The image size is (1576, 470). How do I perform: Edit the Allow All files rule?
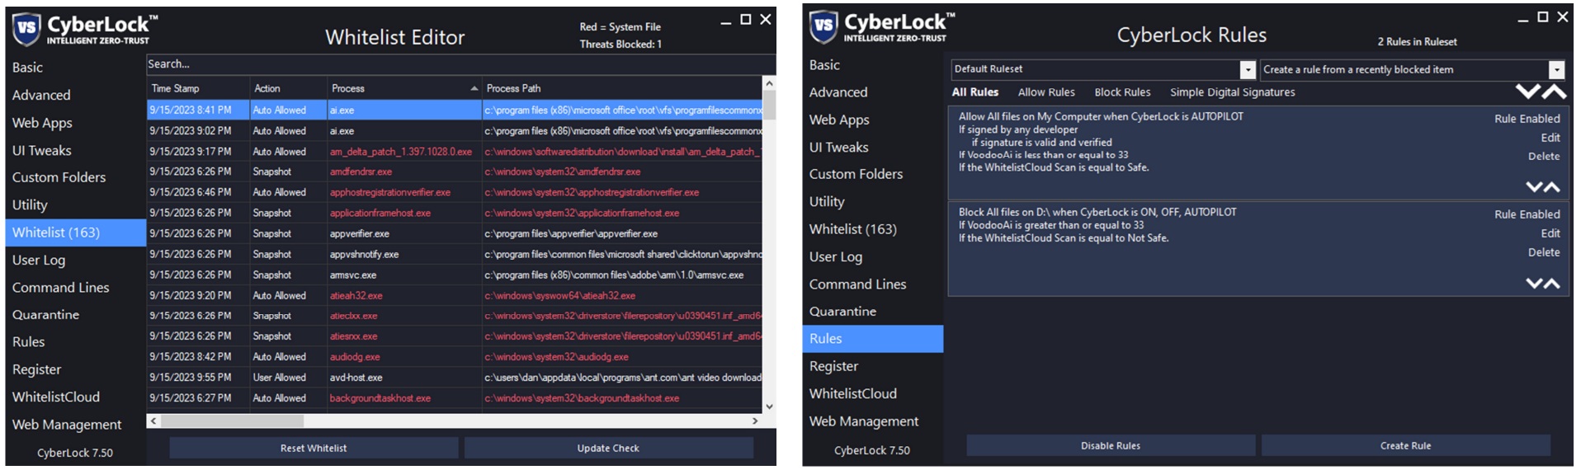(x=1550, y=138)
